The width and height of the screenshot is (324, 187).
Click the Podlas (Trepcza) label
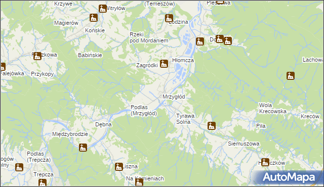click(38, 157)
